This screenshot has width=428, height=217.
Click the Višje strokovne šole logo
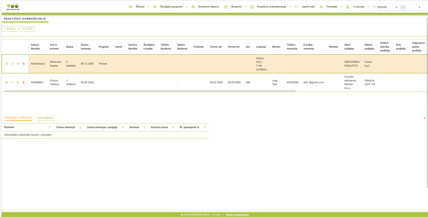[13, 7]
